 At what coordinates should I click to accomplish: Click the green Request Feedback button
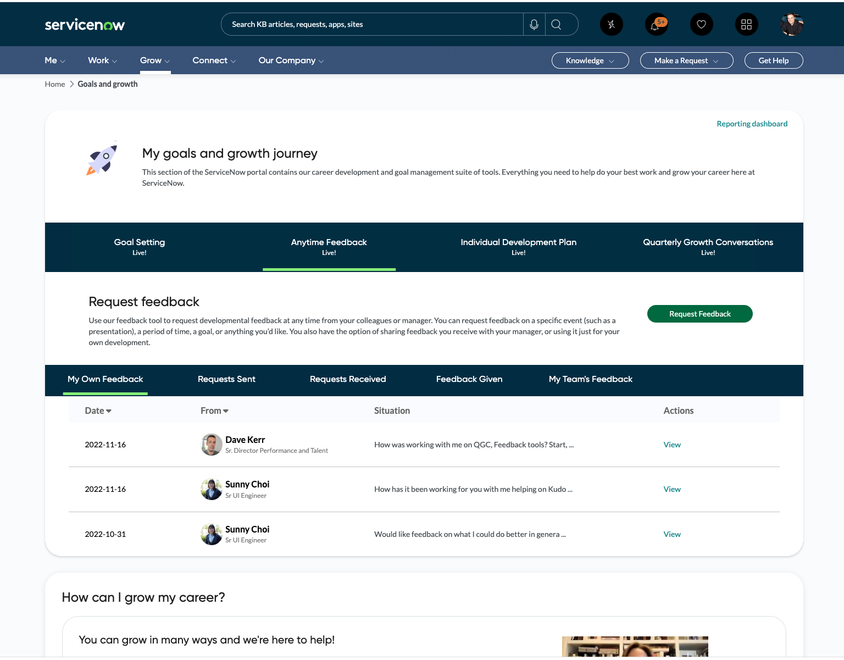pyautogui.click(x=700, y=314)
